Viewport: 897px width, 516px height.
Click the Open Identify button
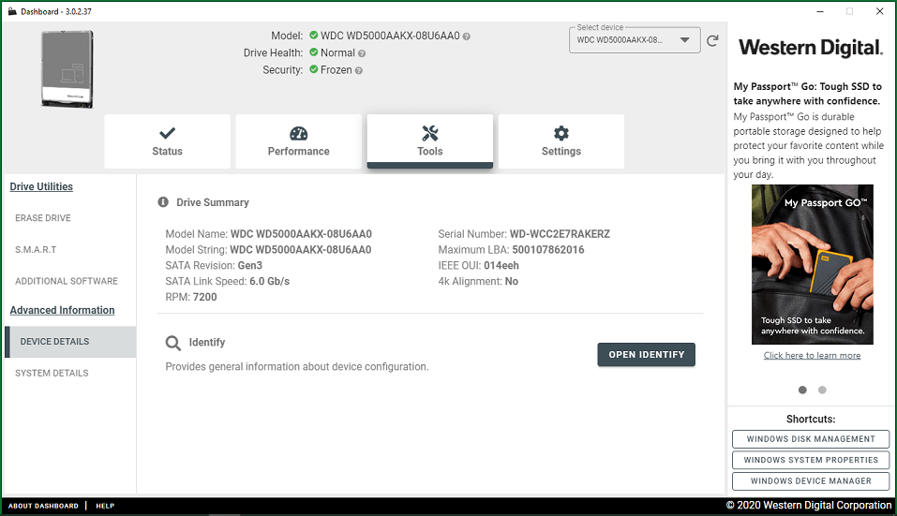pos(647,355)
